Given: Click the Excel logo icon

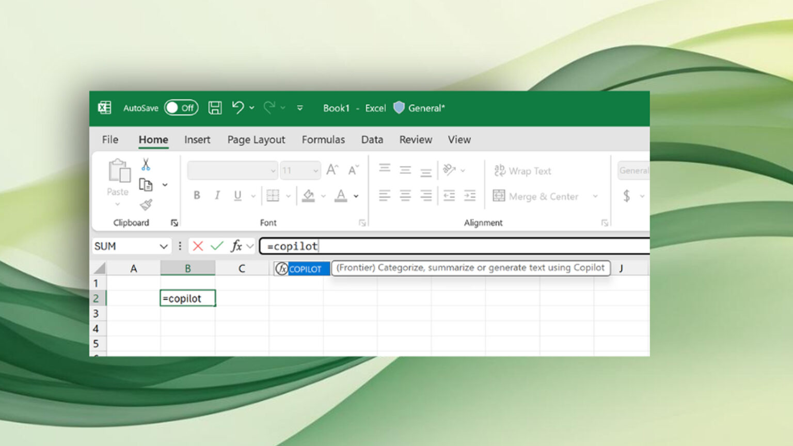Looking at the screenshot, I should (104, 107).
